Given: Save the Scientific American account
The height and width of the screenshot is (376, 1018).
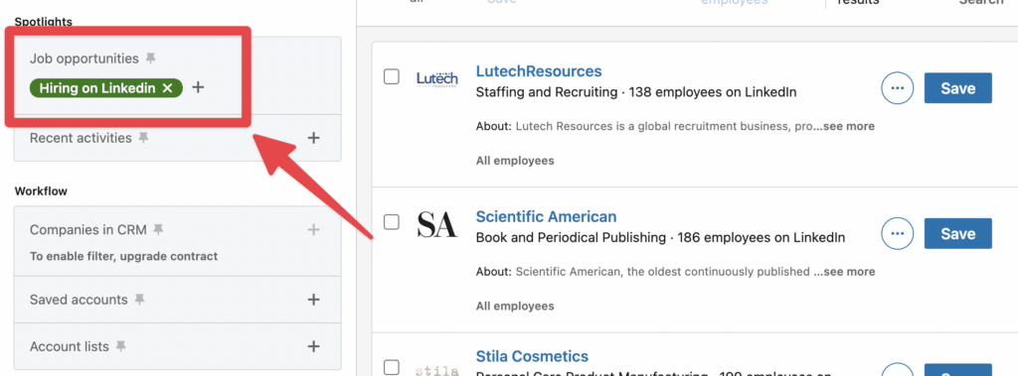Looking at the screenshot, I should [958, 233].
